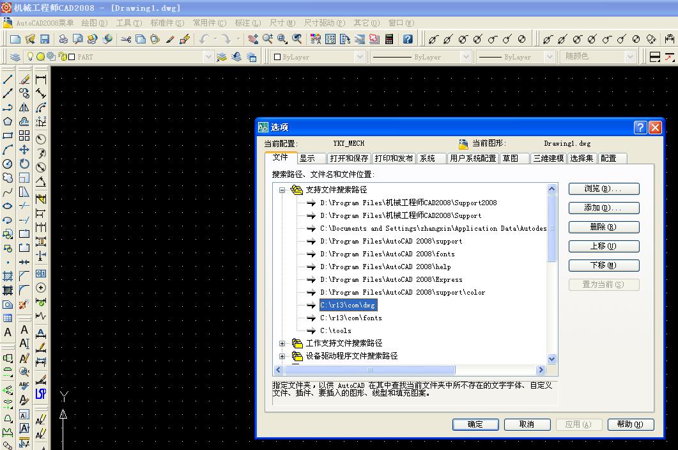Click the list's scroll-up arrow
Screen dimensions: 678x450
click(551, 189)
